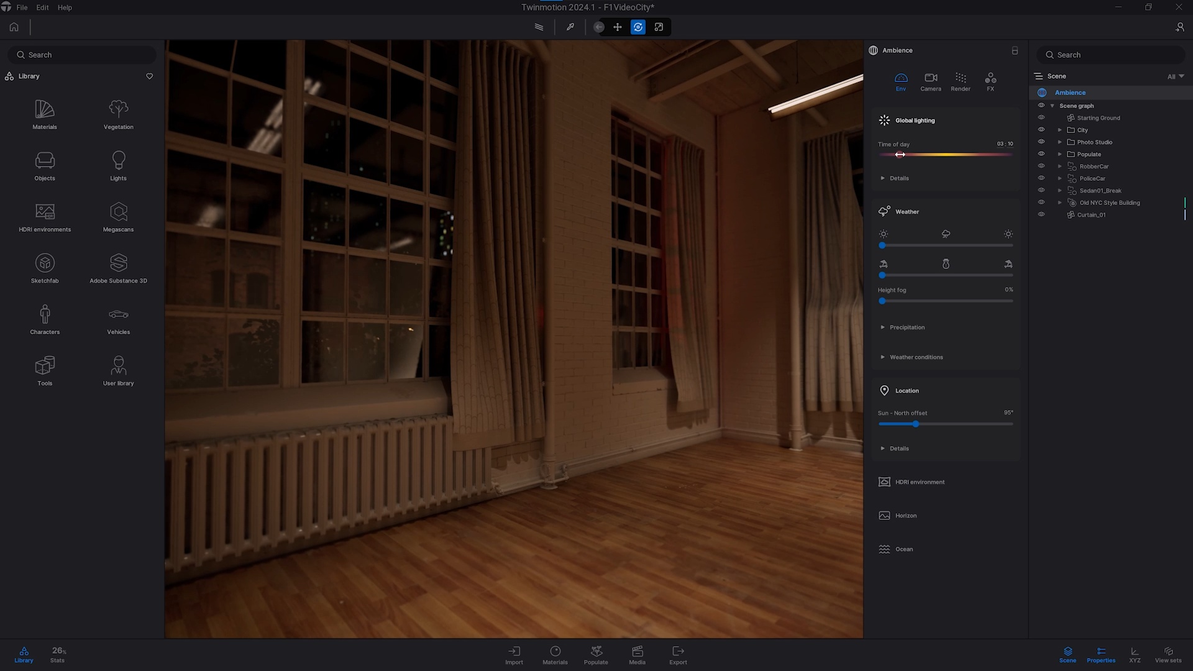
Task: Click the Ambience panel dock icon
Action: pyautogui.click(x=1015, y=50)
